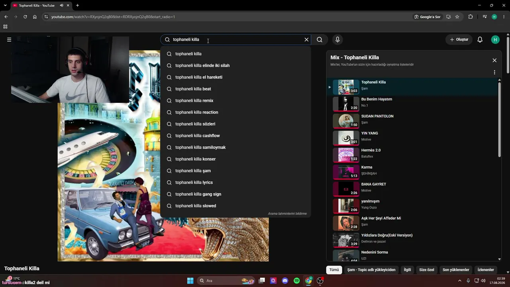Open the Windows Start menu
The width and height of the screenshot is (510, 287).
[x=190, y=281]
